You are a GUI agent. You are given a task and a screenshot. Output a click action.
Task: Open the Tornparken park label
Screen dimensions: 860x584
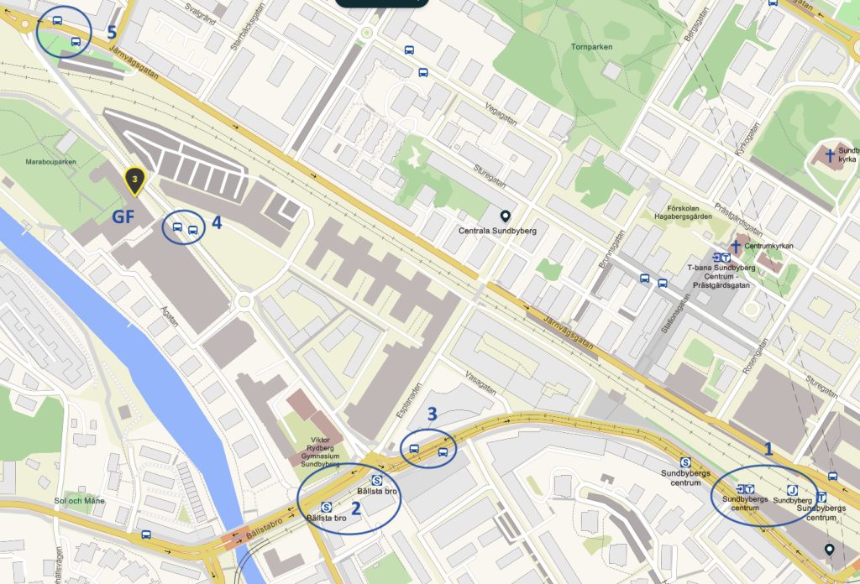coord(591,47)
